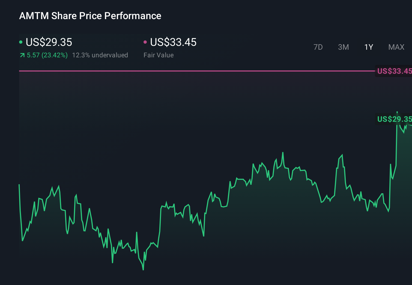Click the 5.57 (23.42%) gain figure
This screenshot has height=285, width=412.
point(47,55)
